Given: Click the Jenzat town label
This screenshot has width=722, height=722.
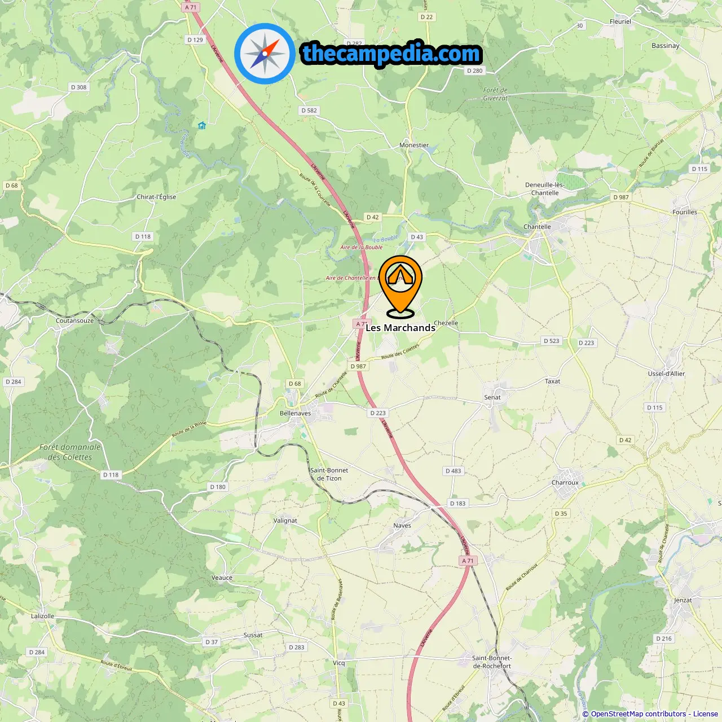Looking at the screenshot, I should 683,600.
